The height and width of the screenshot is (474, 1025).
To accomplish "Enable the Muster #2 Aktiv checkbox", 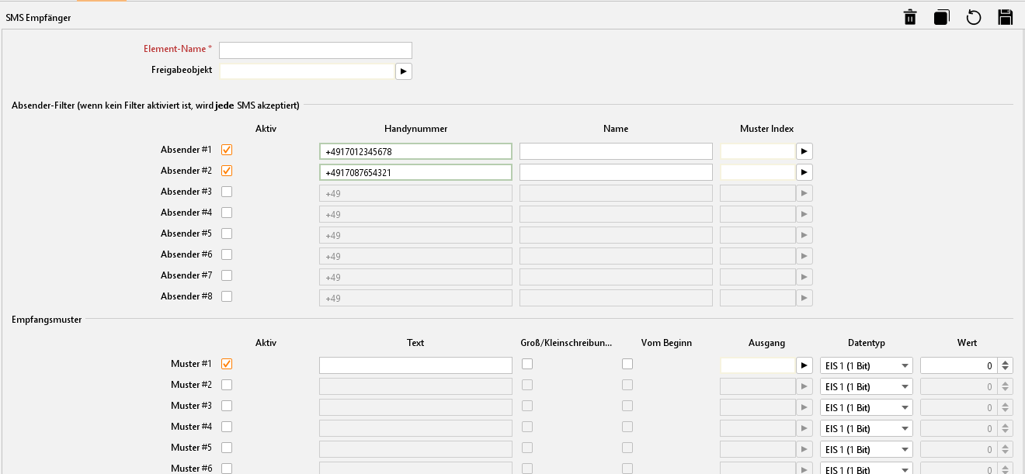I will [x=227, y=385].
